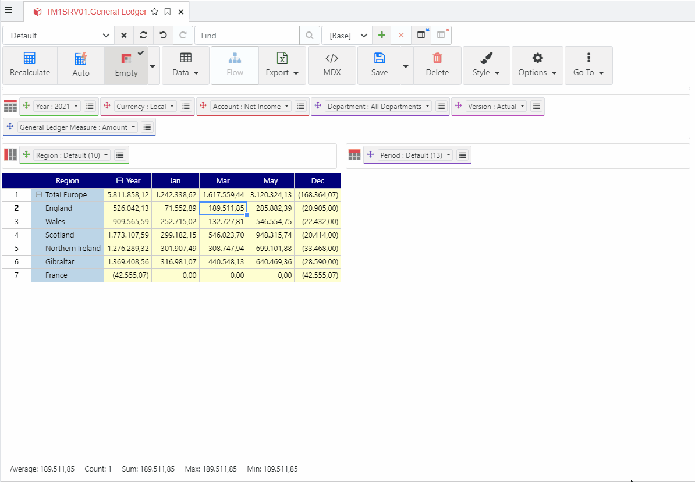Toggle the Empty suppress zeros button
The width and height of the screenshot is (695, 482).
click(x=126, y=65)
